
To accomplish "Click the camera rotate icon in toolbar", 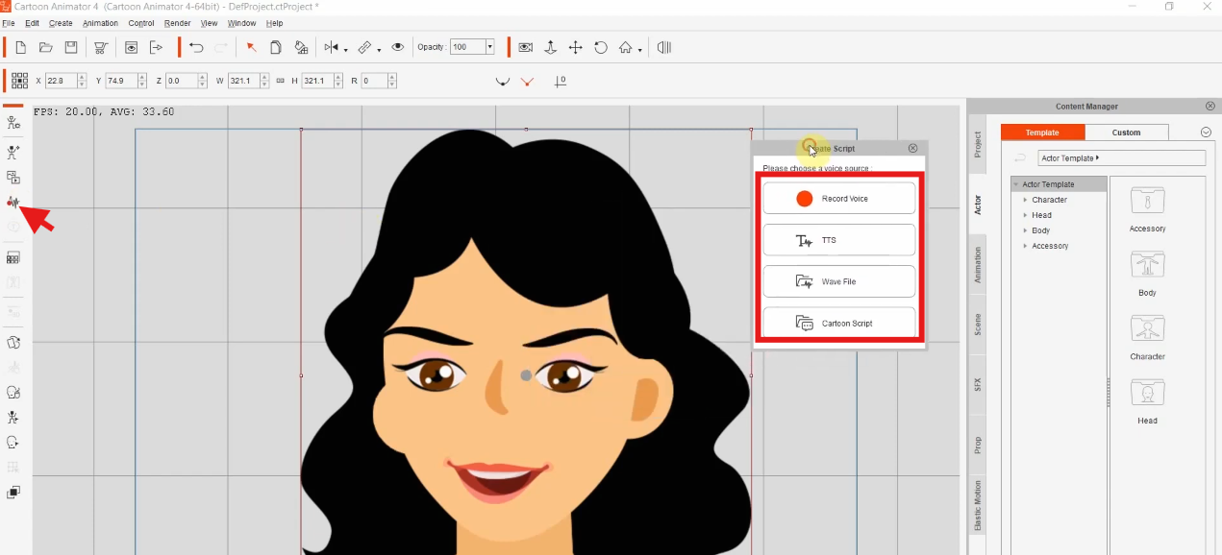I will [x=601, y=47].
